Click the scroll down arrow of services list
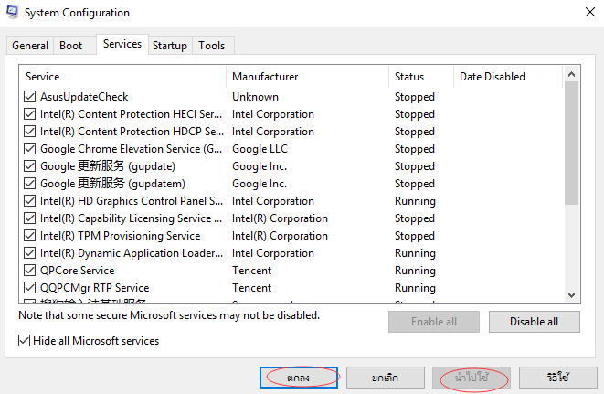 pos(572,295)
